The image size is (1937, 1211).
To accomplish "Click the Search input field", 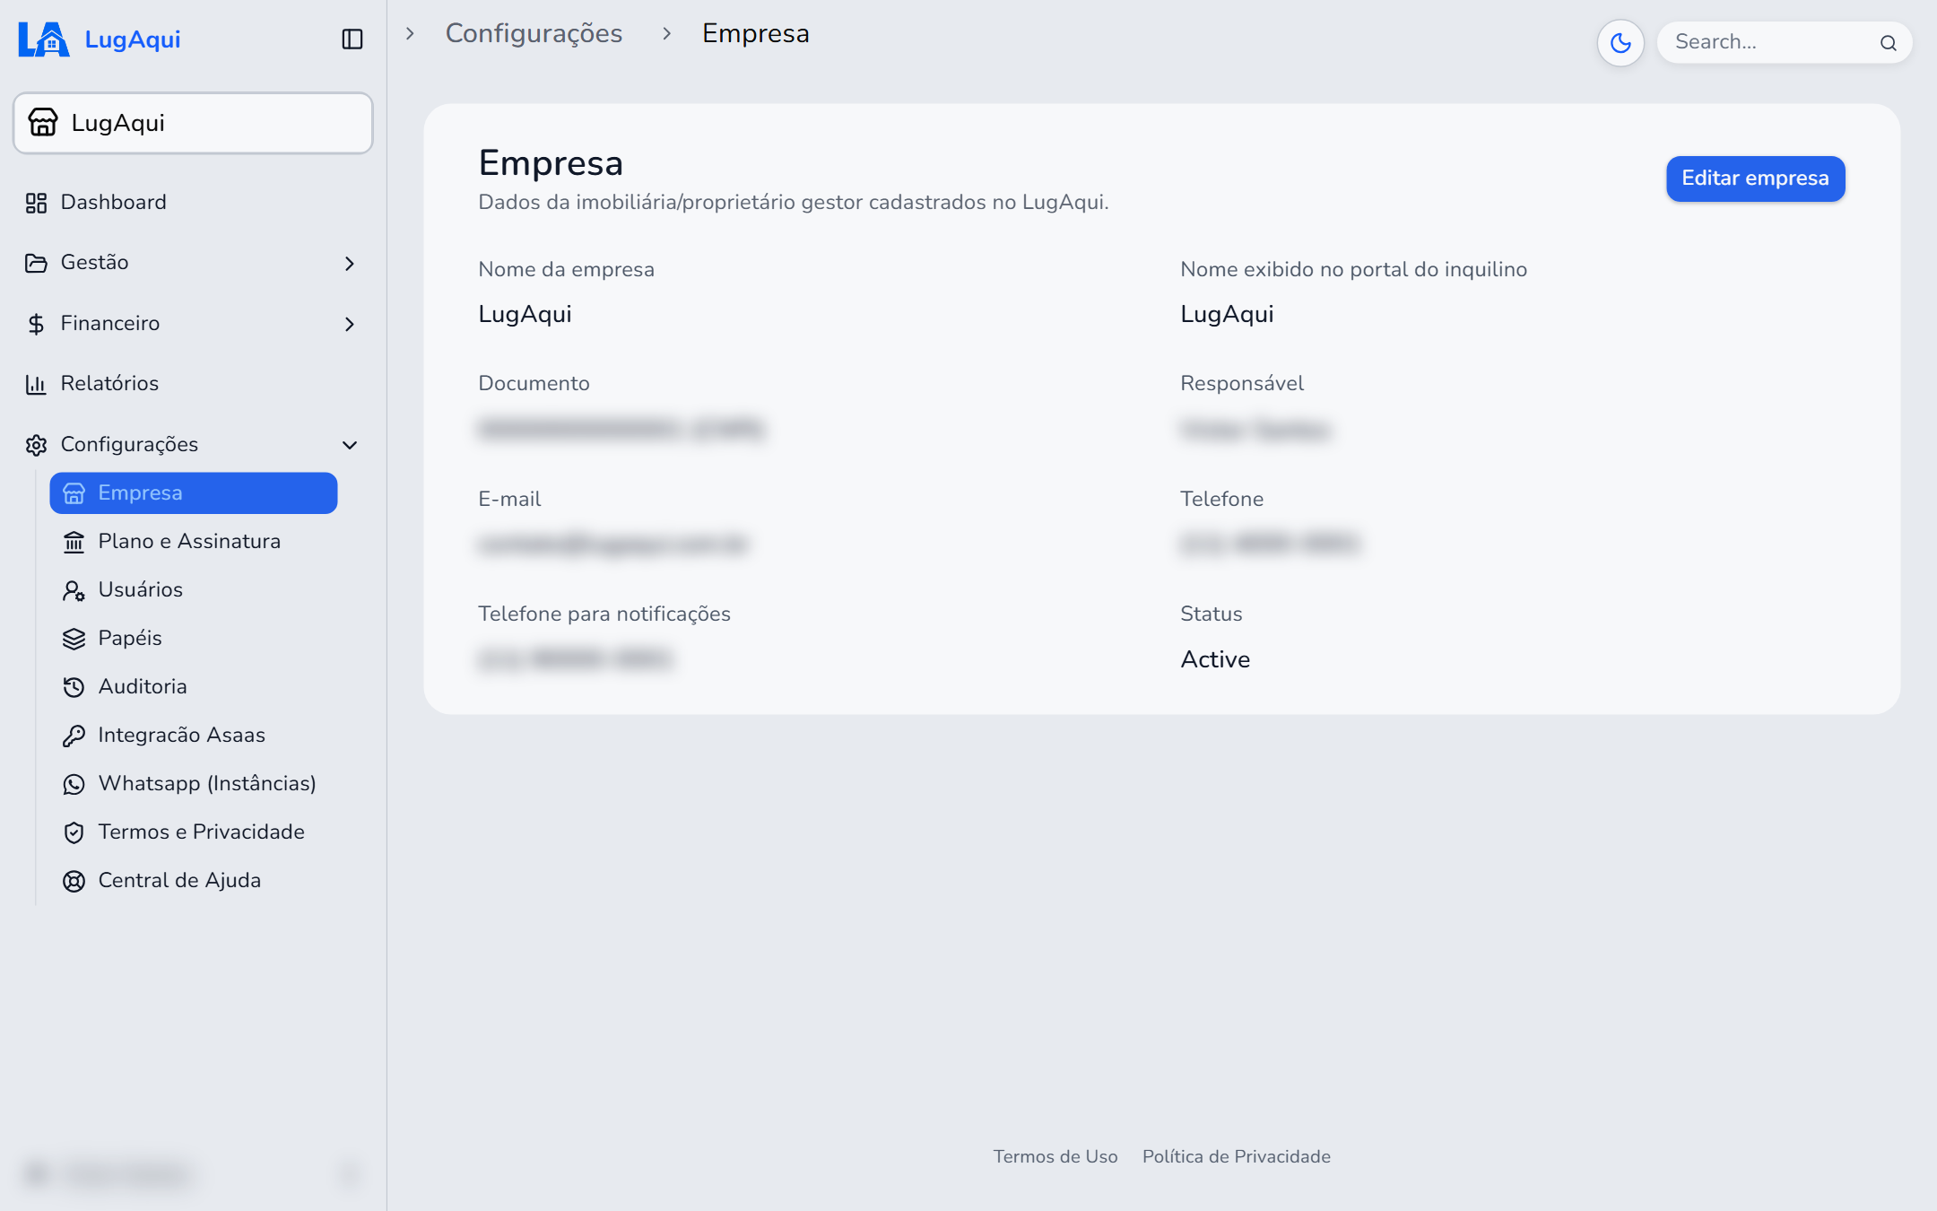I will pos(1785,42).
